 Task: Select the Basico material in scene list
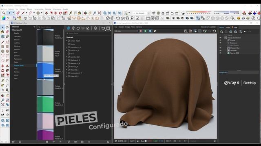click(73, 44)
